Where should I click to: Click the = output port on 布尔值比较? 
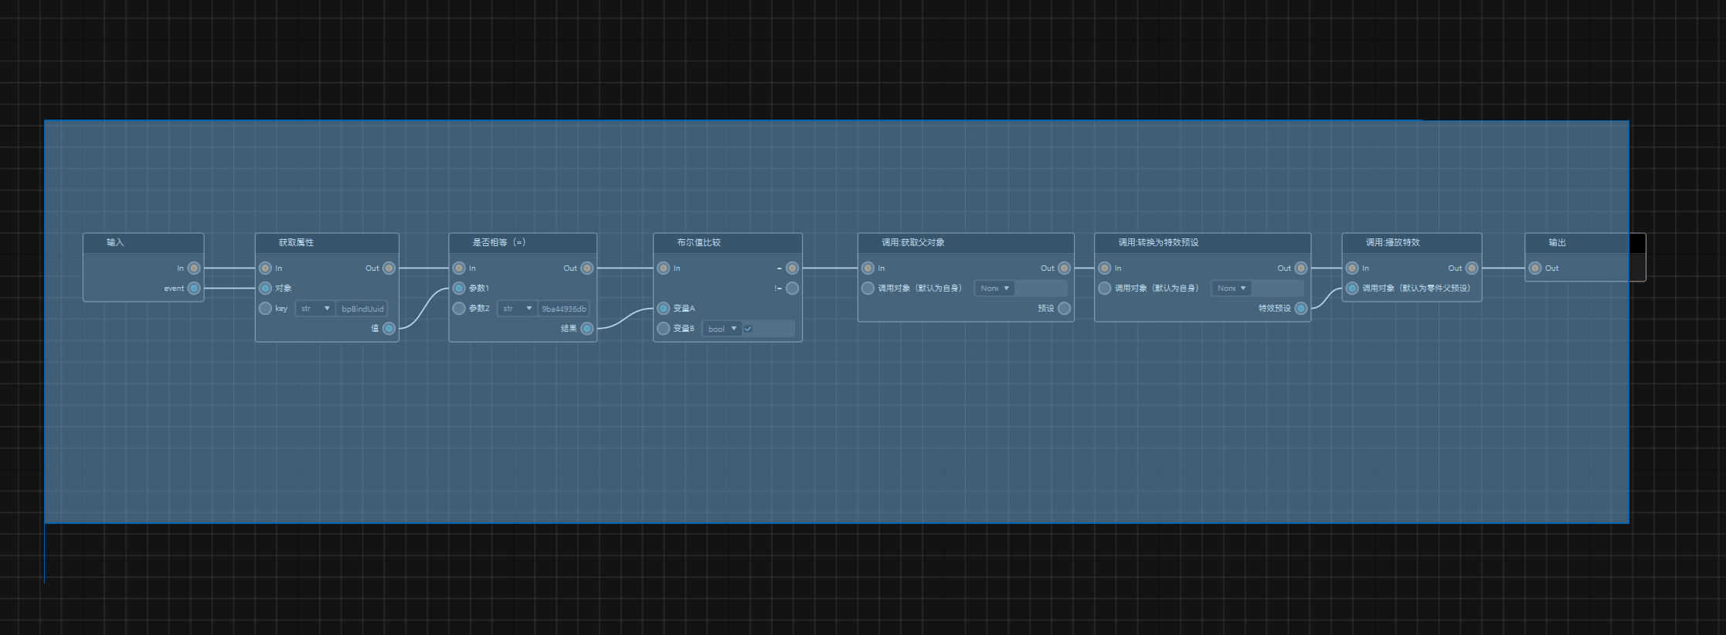(x=793, y=268)
